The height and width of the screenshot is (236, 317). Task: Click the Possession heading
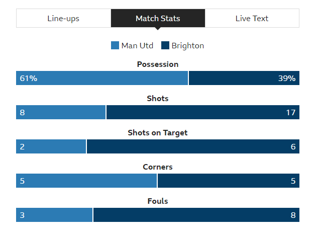coord(158,64)
